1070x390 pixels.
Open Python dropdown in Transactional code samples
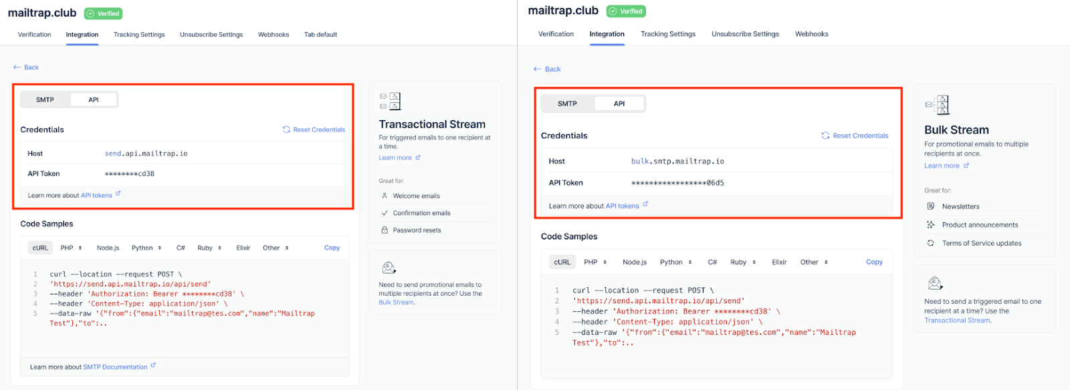click(146, 248)
